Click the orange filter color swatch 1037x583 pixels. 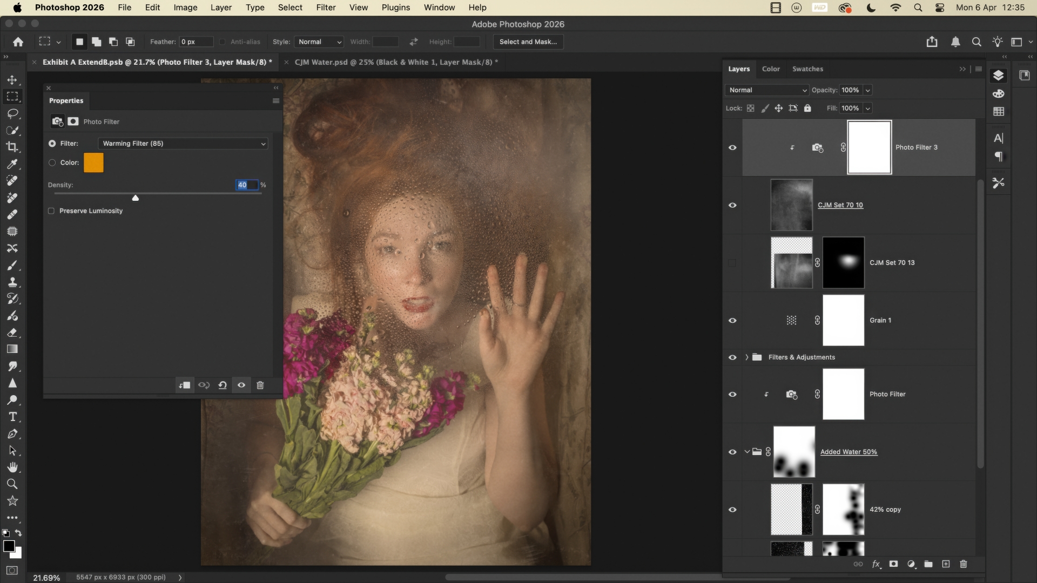(93, 162)
